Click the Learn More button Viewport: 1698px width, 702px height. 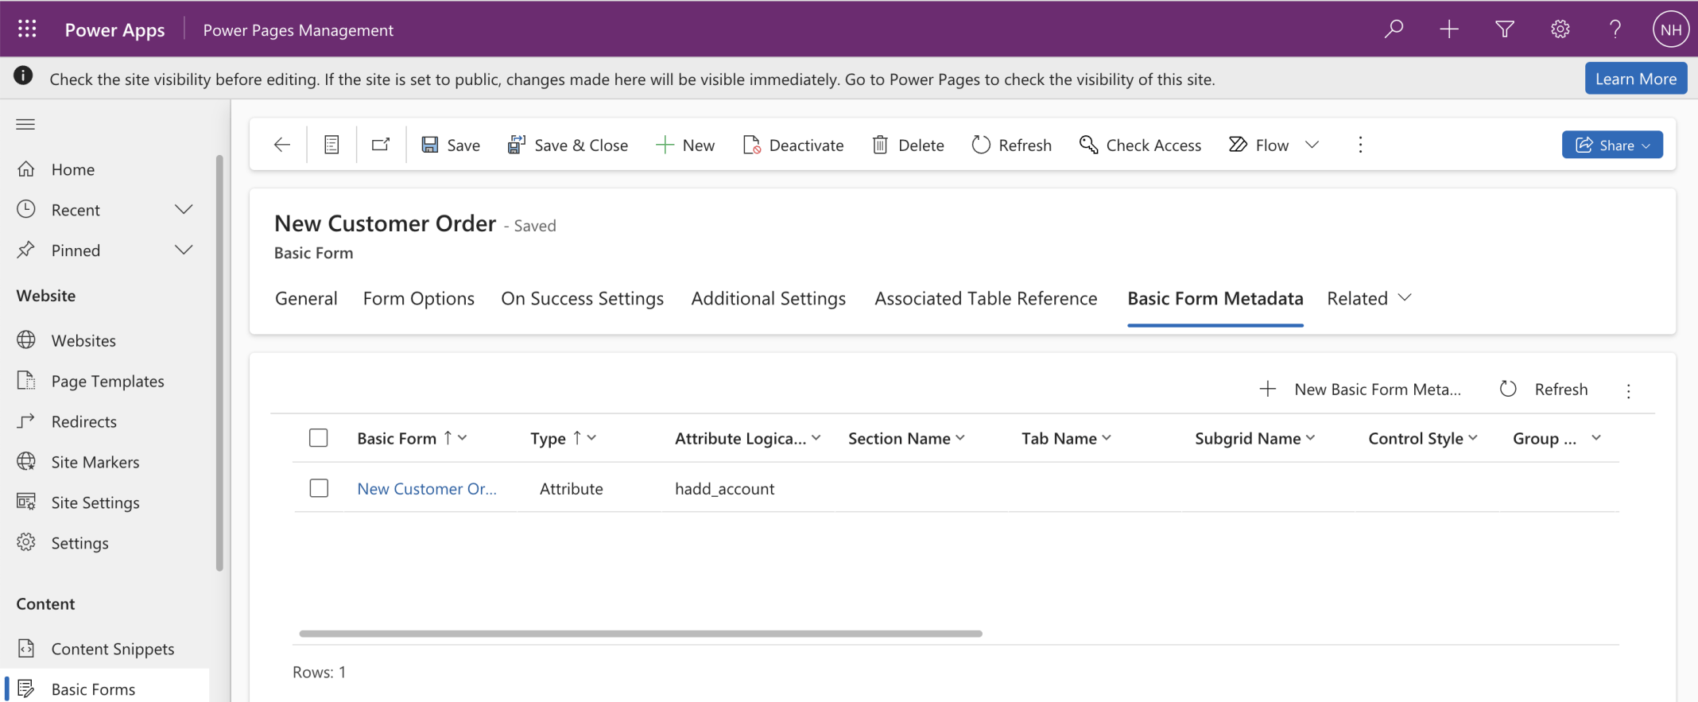(x=1635, y=79)
